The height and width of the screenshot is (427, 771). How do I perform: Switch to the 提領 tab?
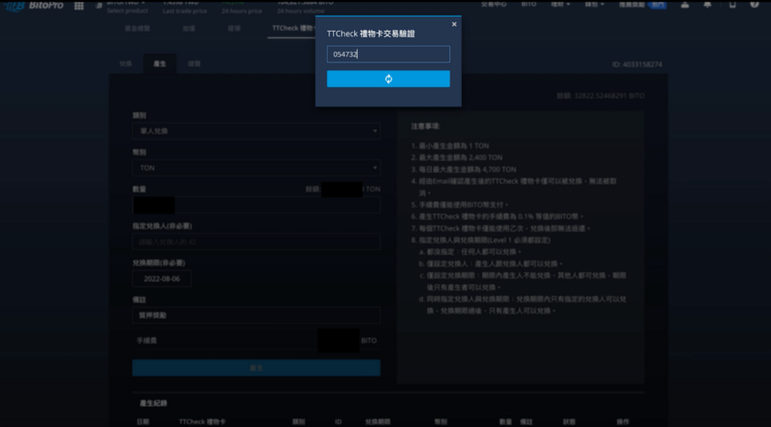click(234, 28)
